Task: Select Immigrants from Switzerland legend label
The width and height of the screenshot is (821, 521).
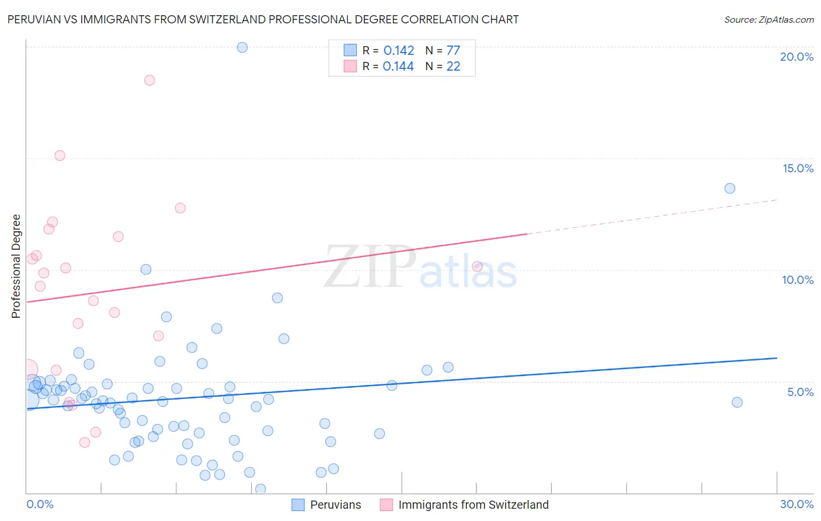Action: click(x=474, y=505)
